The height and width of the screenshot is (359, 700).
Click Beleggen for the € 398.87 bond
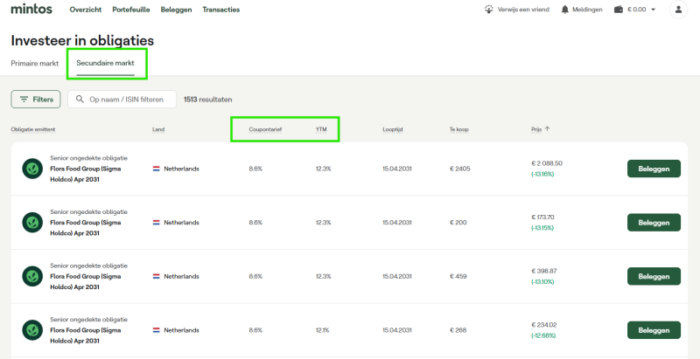(654, 276)
